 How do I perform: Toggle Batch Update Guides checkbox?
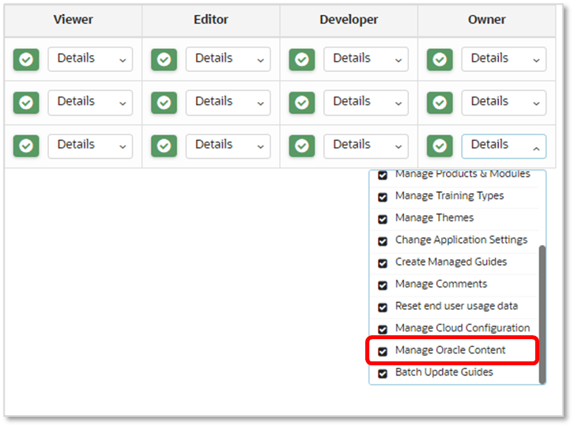point(383,373)
